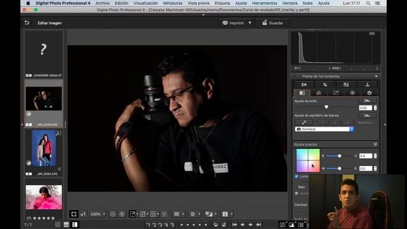Select the pink dress thumbnail

click(x=44, y=197)
